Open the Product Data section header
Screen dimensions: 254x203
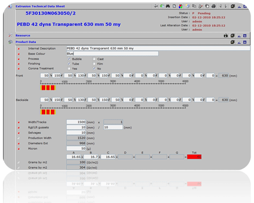[26, 42]
